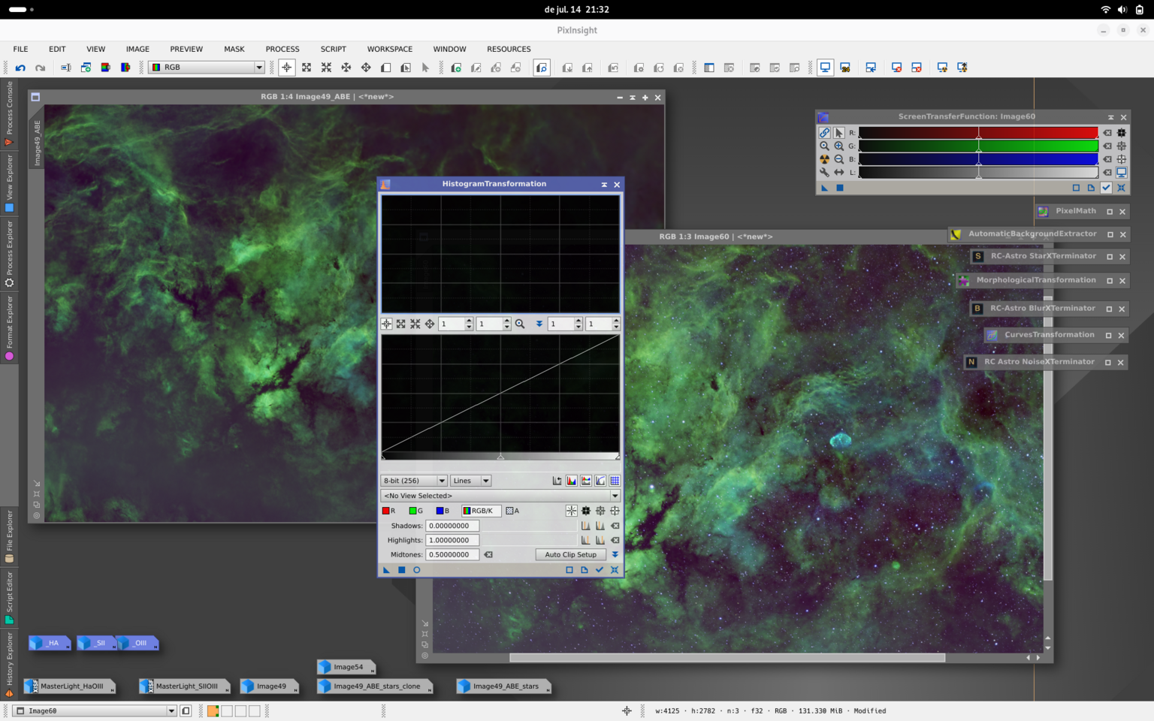The height and width of the screenshot is (721, 1154).
Task: Open the RGB channel dropdown in main toolbar
Action: click(x=207, y=68)
